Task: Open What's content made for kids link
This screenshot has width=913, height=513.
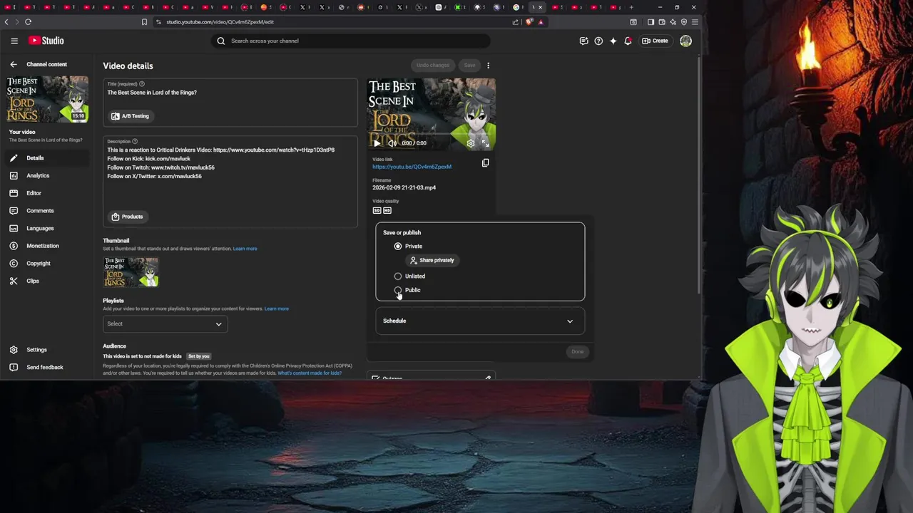Action: [x=310, y=373]
